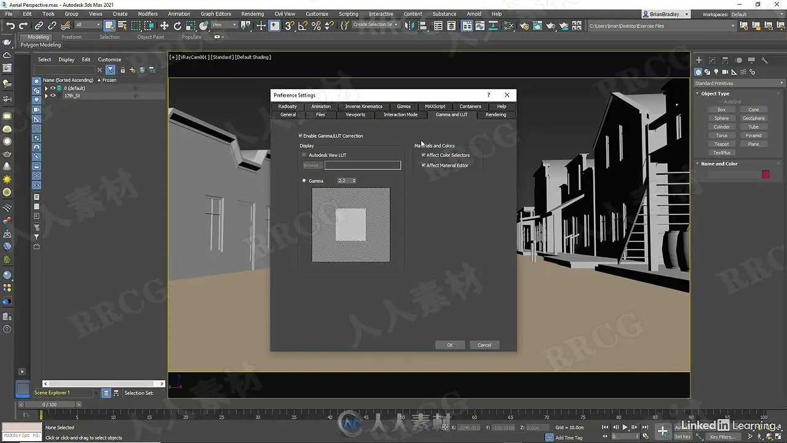Click the Undo arrow icon
Screen dimensions: 787x443
point(10,25)
